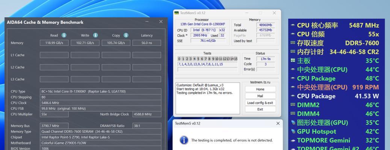Click the 13th Gen Intel Core i9-13900KF text
Screen dimensions: 390x150
pyautogui.click(x=203, y=24)
